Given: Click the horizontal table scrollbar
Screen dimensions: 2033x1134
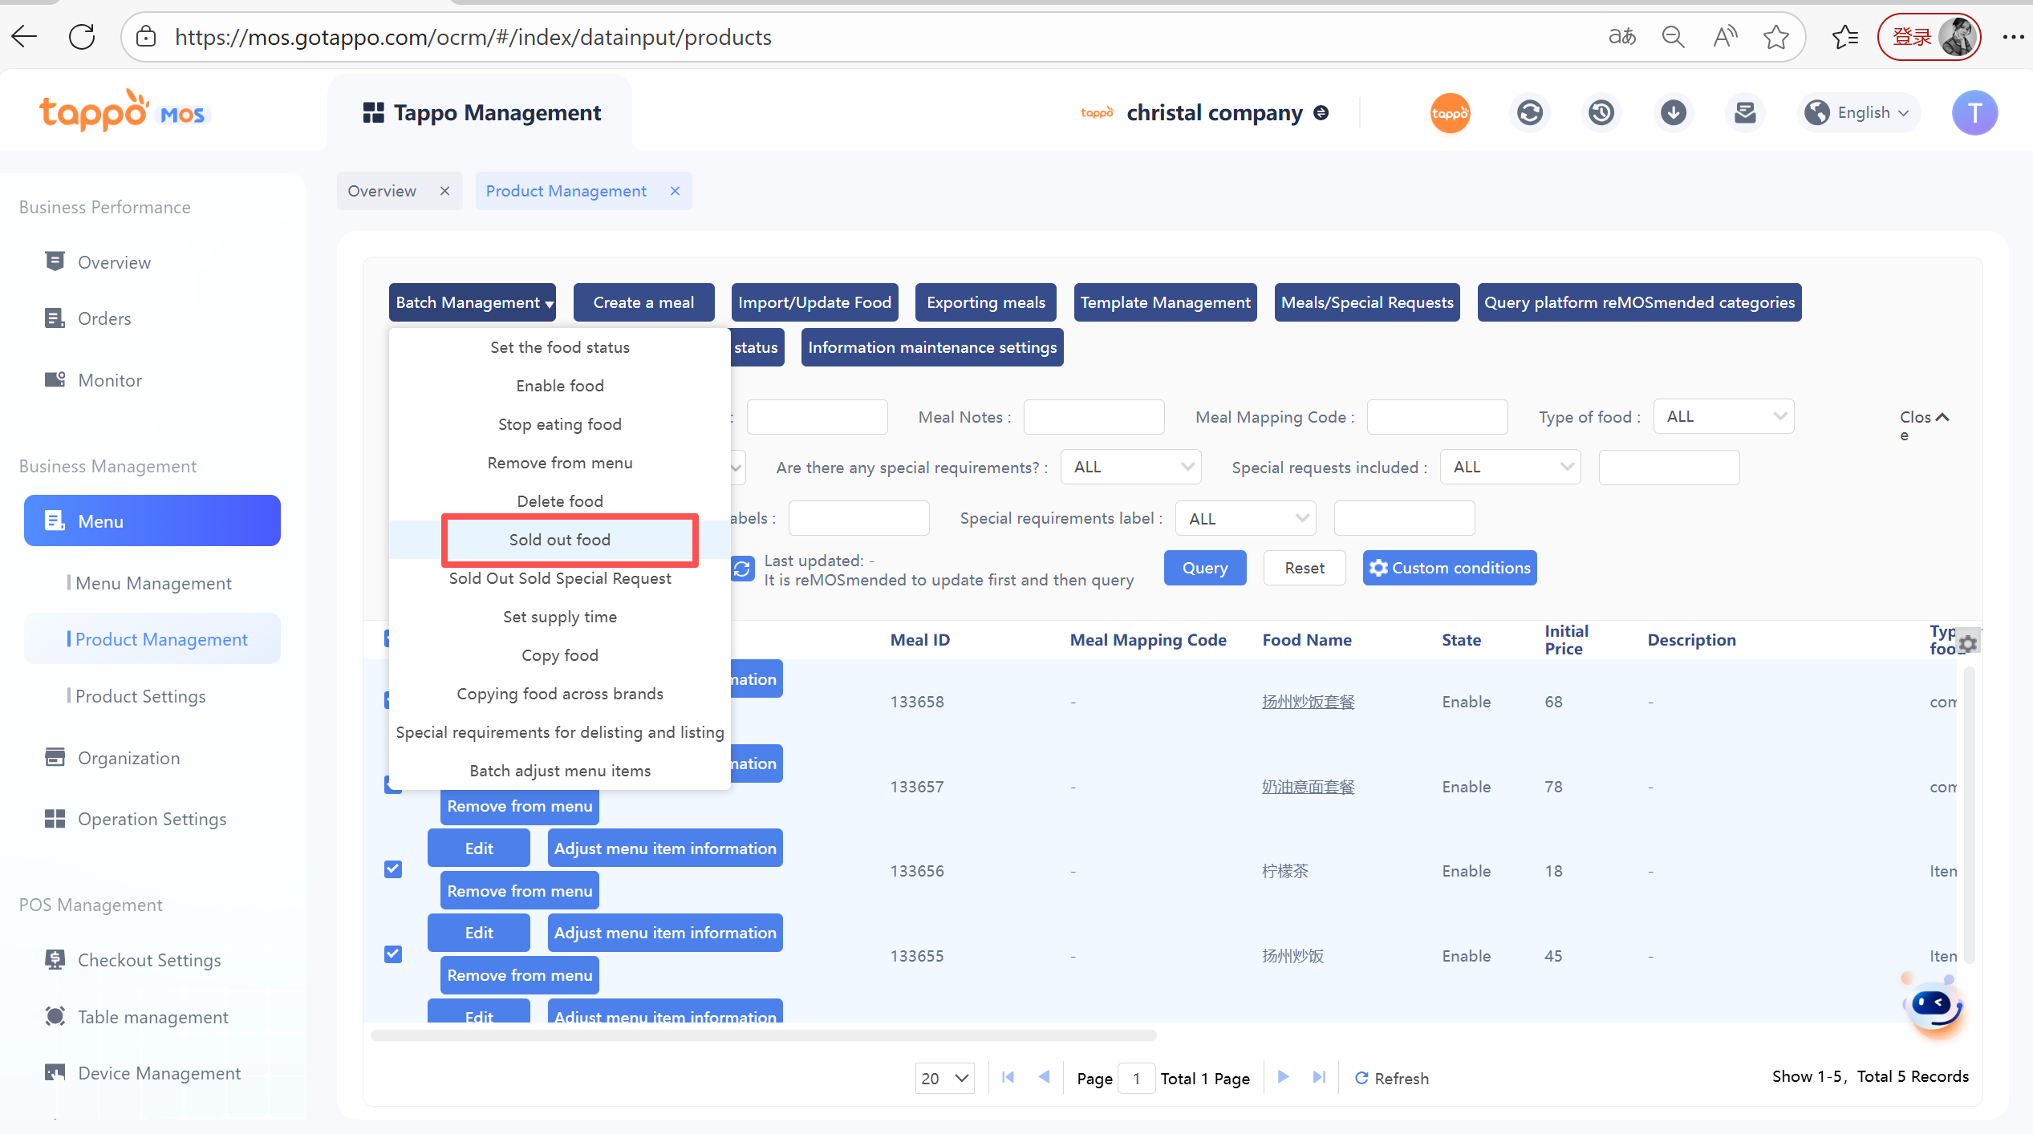Looking at the screenshot, I should 762,1035.
